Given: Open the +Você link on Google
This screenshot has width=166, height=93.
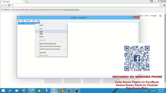Looking at the screenshot, I should pyautogui.click(x=141, y=16).
